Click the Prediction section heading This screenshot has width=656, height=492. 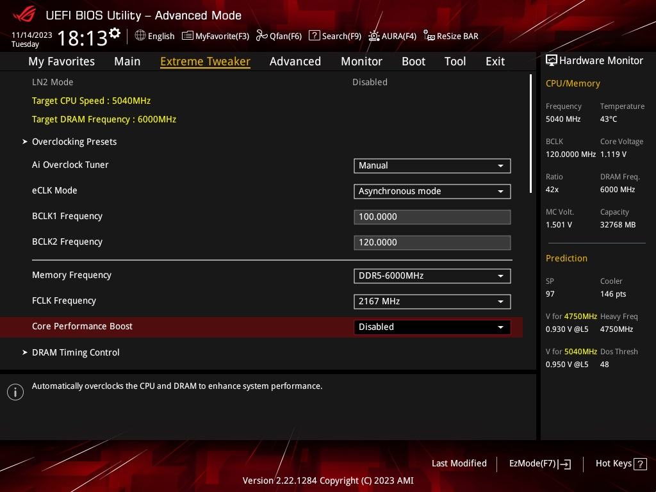566,259
